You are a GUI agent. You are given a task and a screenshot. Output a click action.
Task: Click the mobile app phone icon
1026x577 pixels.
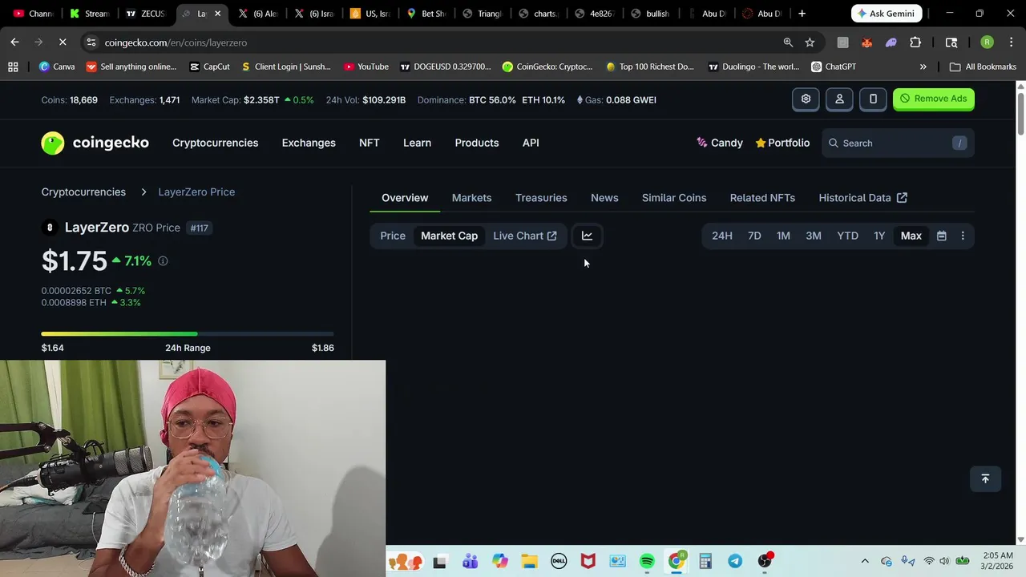873,99
